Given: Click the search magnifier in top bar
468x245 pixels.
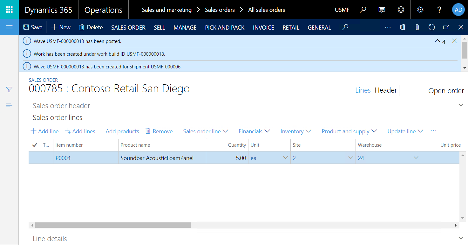Looking at the screenshot, I should pos(363,10).
